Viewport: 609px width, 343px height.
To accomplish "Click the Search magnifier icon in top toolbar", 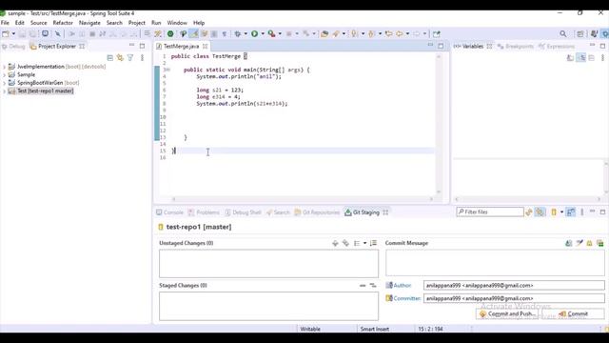I will [562, 34].
